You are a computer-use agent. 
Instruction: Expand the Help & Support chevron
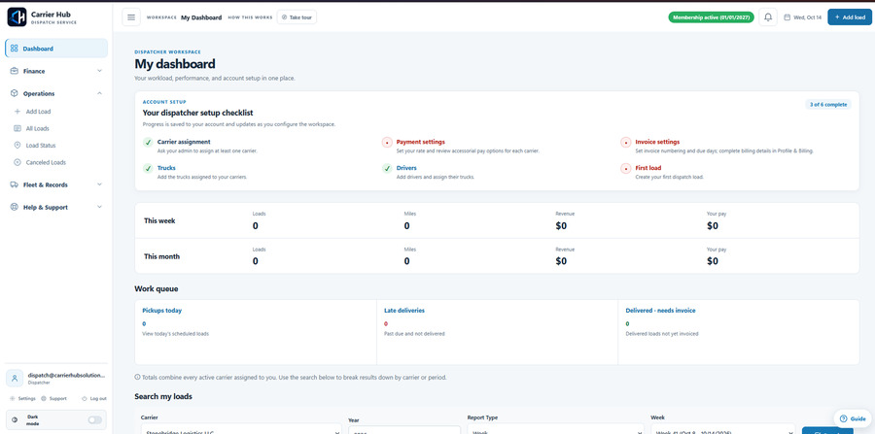[99, 207]
